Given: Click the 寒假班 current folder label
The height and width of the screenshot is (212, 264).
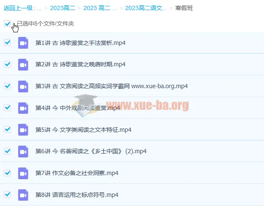Looking at the screenshot, I should pyautogui.click(x=184, y=8).
